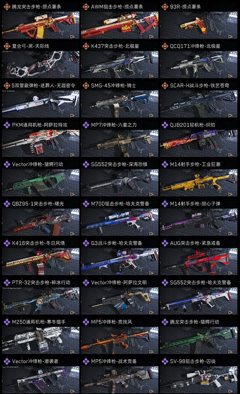This screenshot has width=240, height=394.
Task: Click the purple rarity icon beside PKM通用机枪-阿萨拉特攻
Action: (x=7, y=125)
